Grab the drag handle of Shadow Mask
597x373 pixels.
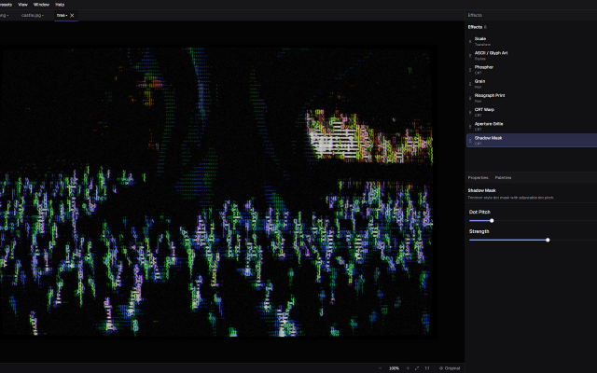(x=470, y=141)
